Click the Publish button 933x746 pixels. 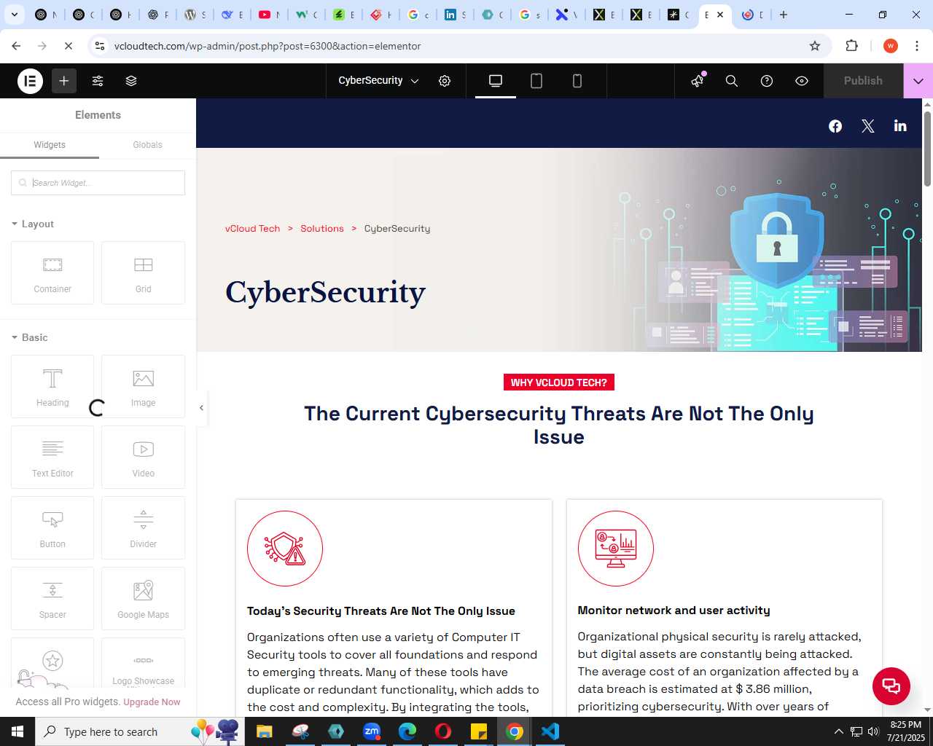863,81
